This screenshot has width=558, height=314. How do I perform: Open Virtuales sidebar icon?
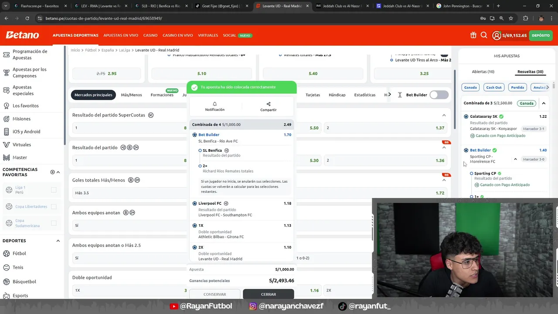7,144
